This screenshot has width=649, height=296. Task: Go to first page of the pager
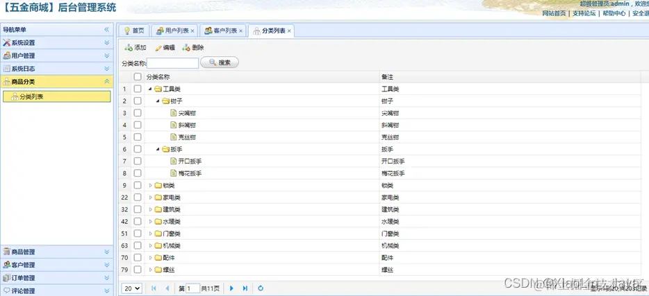(154, 288)
